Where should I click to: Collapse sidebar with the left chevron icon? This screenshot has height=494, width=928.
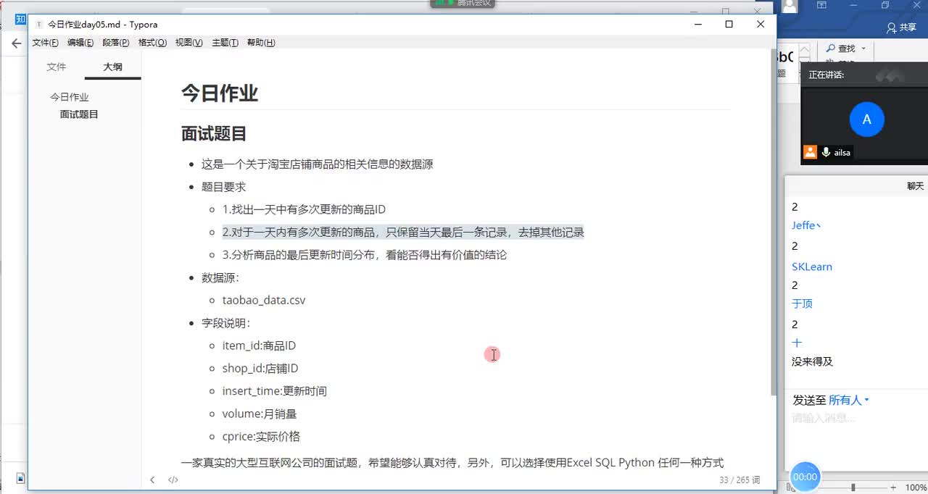152,480
